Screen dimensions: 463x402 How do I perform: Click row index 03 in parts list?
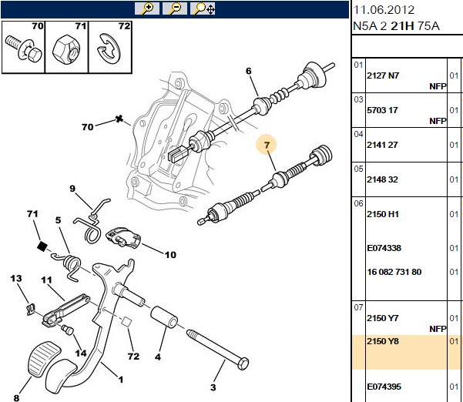tap(358, 99)
